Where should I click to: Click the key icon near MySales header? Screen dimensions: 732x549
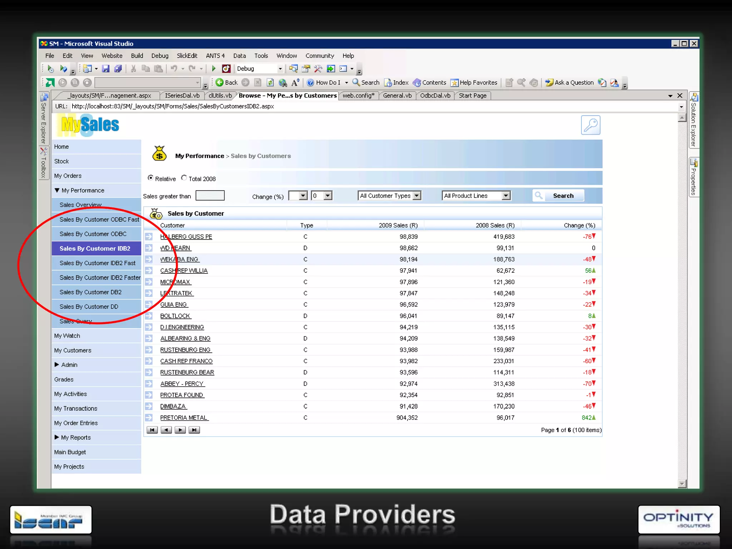pyautogui.click(x=590, y=125)
